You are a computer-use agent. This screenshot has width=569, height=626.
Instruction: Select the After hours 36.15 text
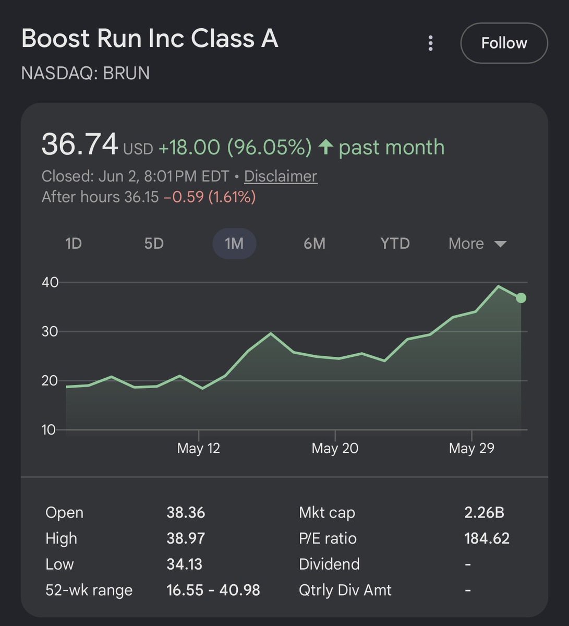[x=100, y=197]
